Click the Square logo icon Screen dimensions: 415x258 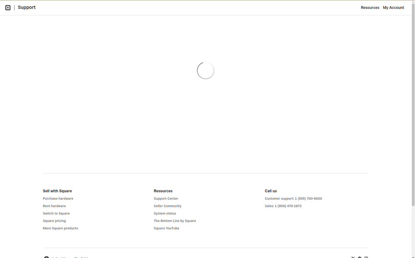tap(8, 7)
